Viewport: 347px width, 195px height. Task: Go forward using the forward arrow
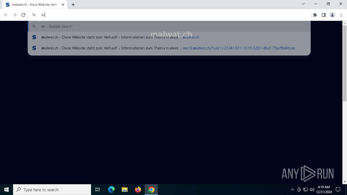(x=15, y=15)
